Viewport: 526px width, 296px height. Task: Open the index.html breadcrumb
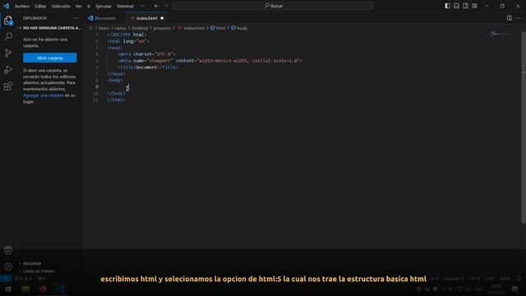(191, 28)
